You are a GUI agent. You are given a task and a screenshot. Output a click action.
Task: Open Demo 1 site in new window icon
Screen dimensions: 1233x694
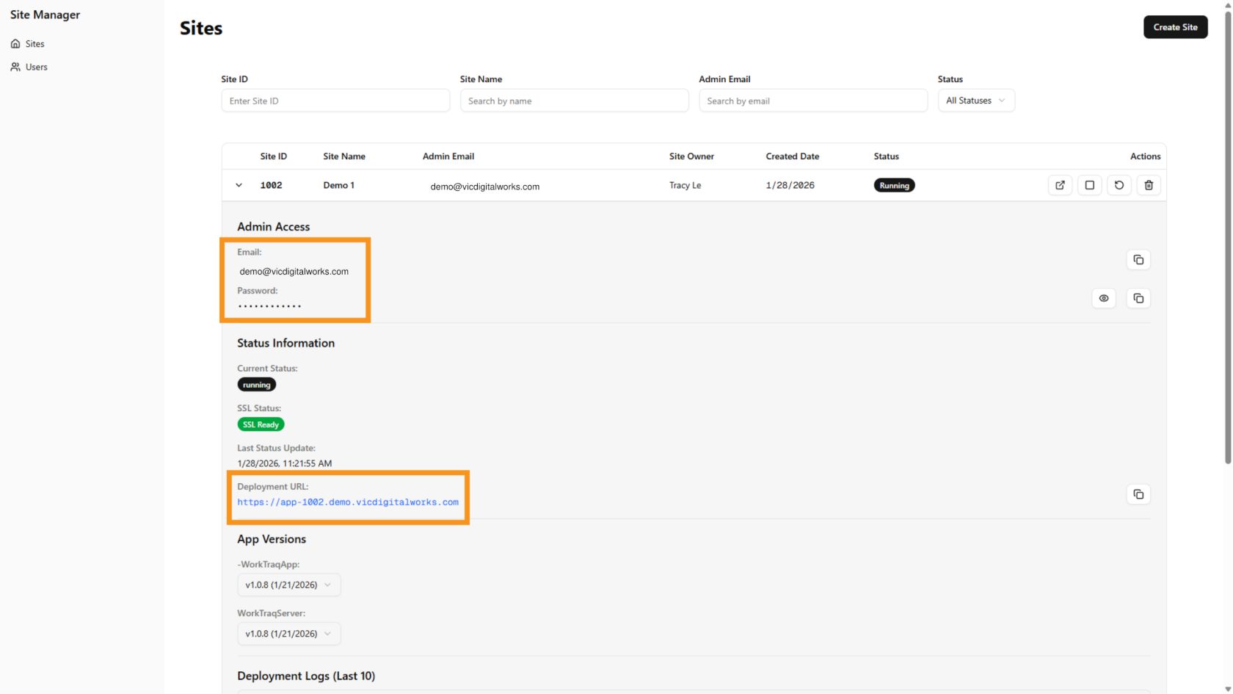tap(1060, 185)
